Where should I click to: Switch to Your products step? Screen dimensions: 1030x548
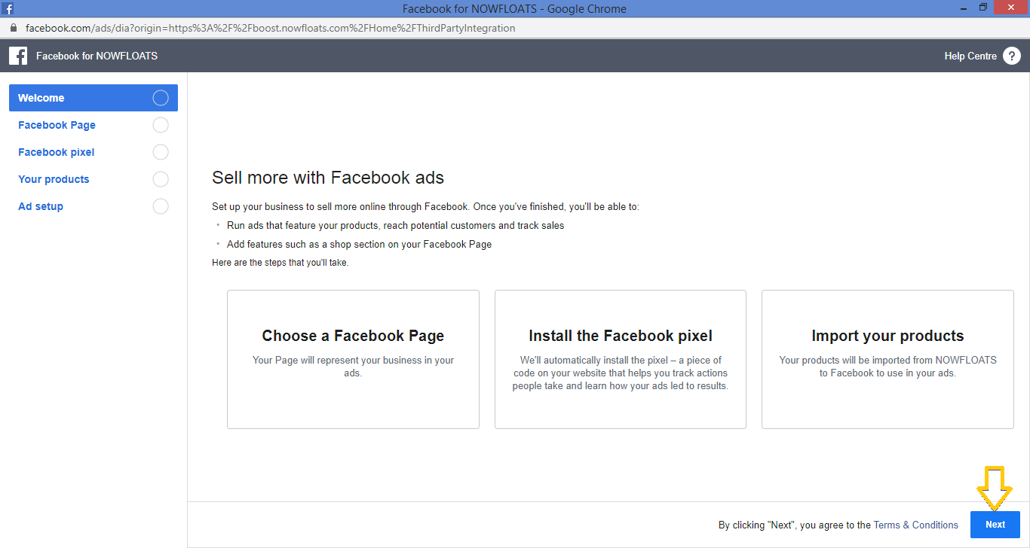pos(93,179)
